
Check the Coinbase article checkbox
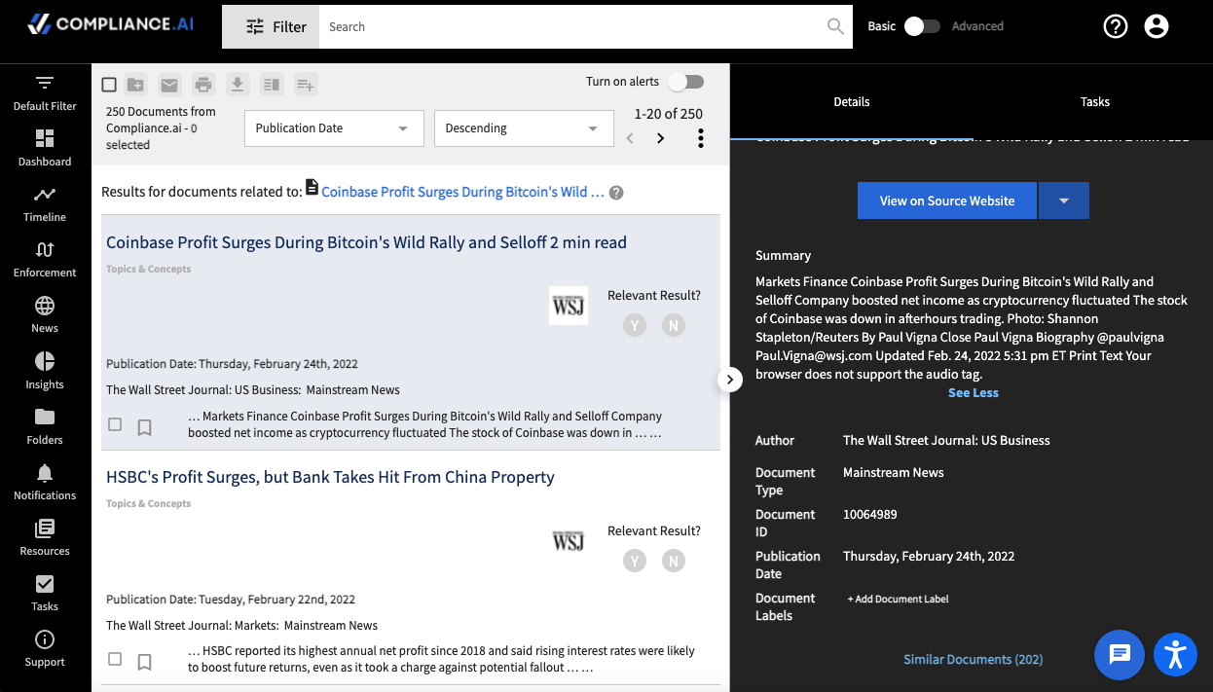click(115, 424)
